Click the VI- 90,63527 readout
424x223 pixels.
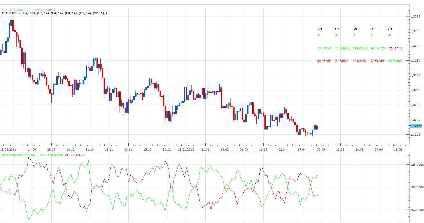tap(75, 155)
